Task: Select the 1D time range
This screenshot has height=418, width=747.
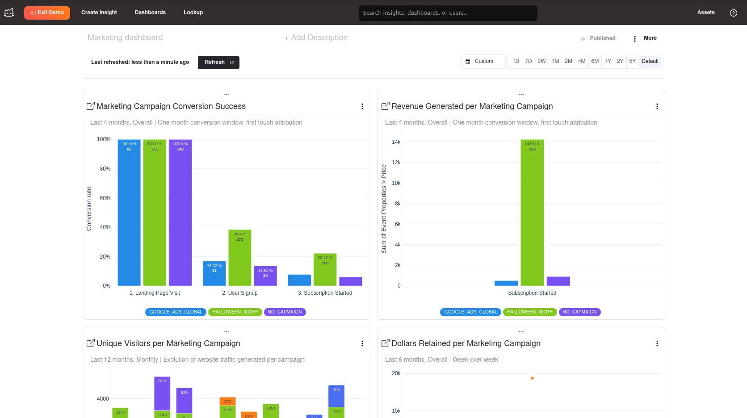Action: 516,61
